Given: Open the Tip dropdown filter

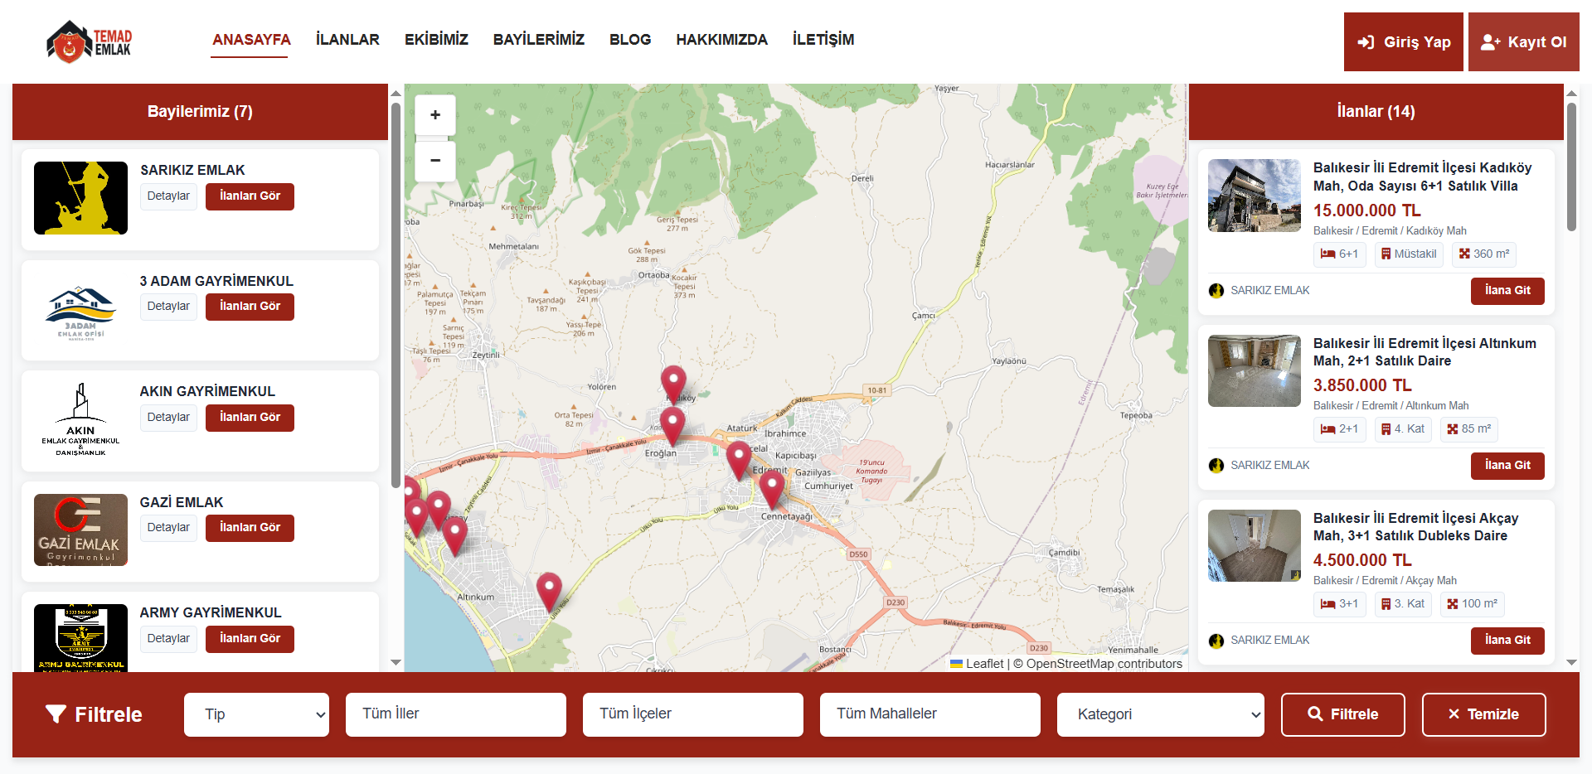Looking at the screenshot, I should coord(256,714).
